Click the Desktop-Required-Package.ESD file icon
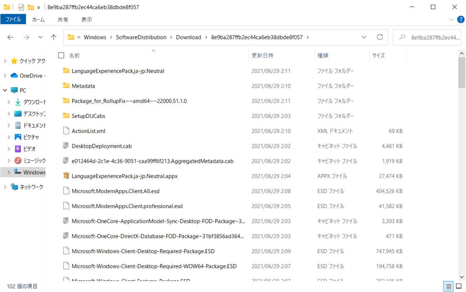 click(x=66, y=251)
